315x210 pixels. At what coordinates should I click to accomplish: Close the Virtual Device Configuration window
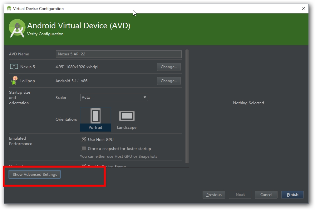coord(304,8)
